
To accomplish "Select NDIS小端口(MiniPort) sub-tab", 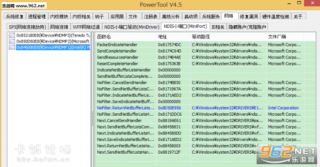I will [185, 26].
